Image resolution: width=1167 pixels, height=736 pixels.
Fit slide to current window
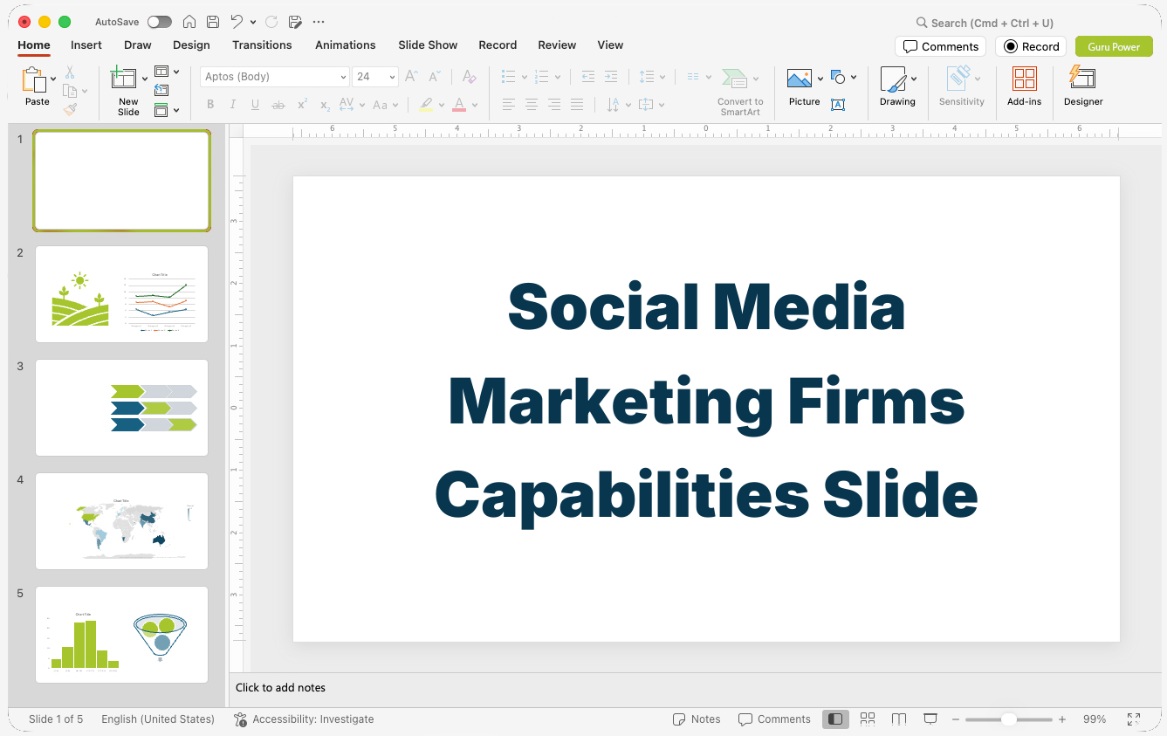(x=1134, y=719)
